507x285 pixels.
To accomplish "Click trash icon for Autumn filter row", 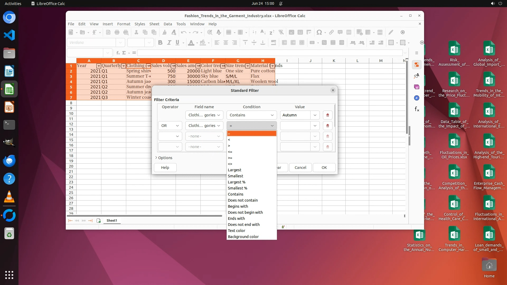I will pyautogui.click(x=327, y=115).
